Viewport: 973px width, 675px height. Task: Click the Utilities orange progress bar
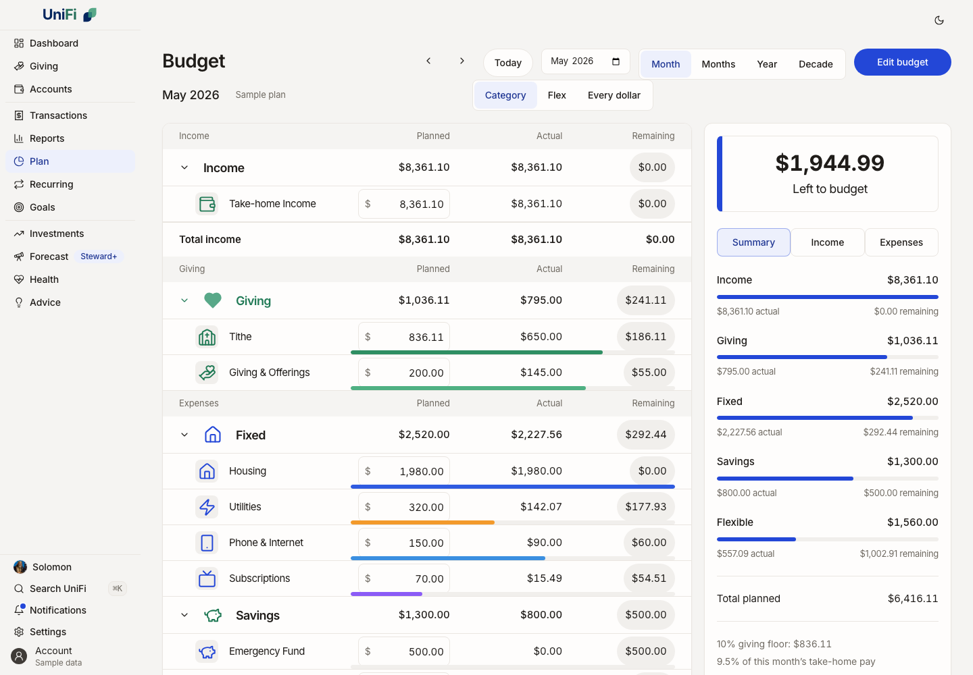[x=423, y=522]
